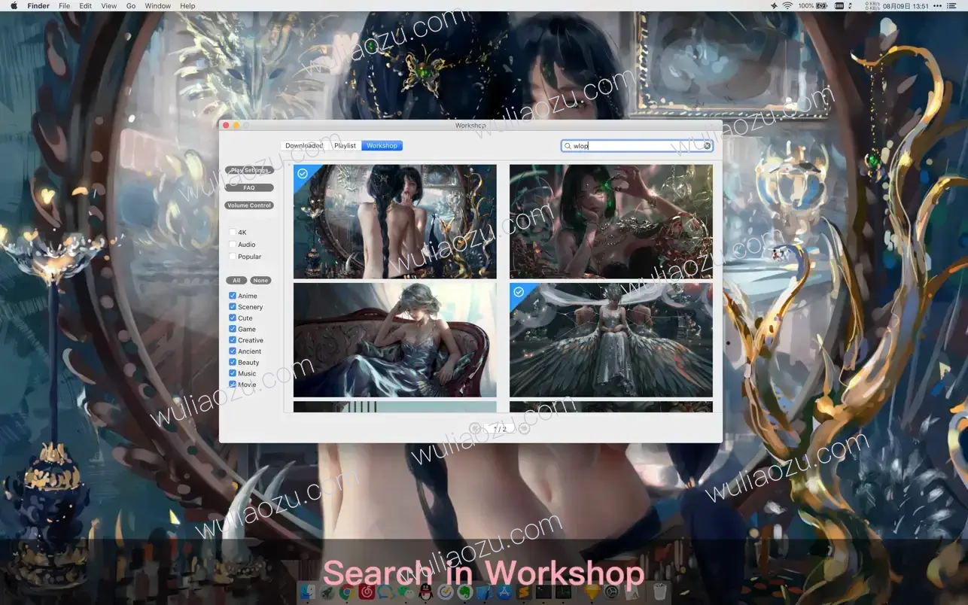Open the Help menu
The height and width of the screenshot is (605, 968).
click(x=187, y=5)
